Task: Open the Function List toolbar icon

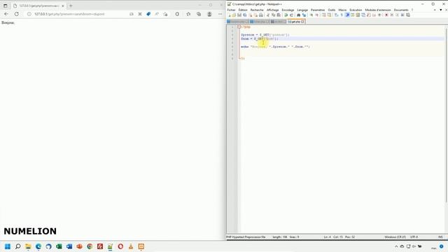Action: tap(369, 15)
